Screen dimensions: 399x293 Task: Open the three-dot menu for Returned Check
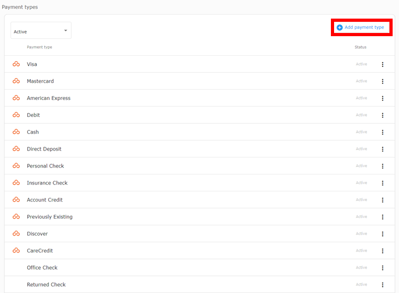tap(383, 285)
